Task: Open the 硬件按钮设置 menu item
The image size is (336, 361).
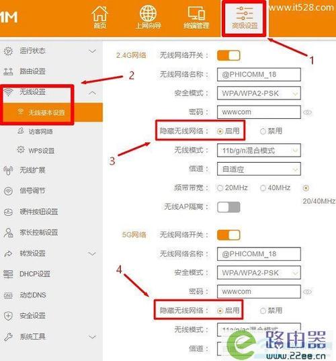Action: (x=39, y=212)
